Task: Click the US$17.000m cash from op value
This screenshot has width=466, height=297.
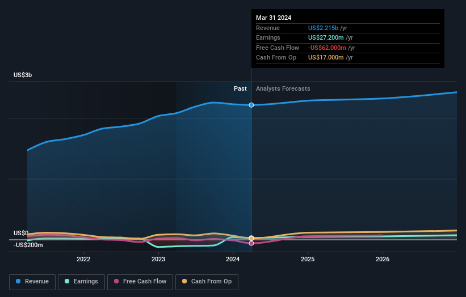Action: pyautogui.click(x=326, y=58)
